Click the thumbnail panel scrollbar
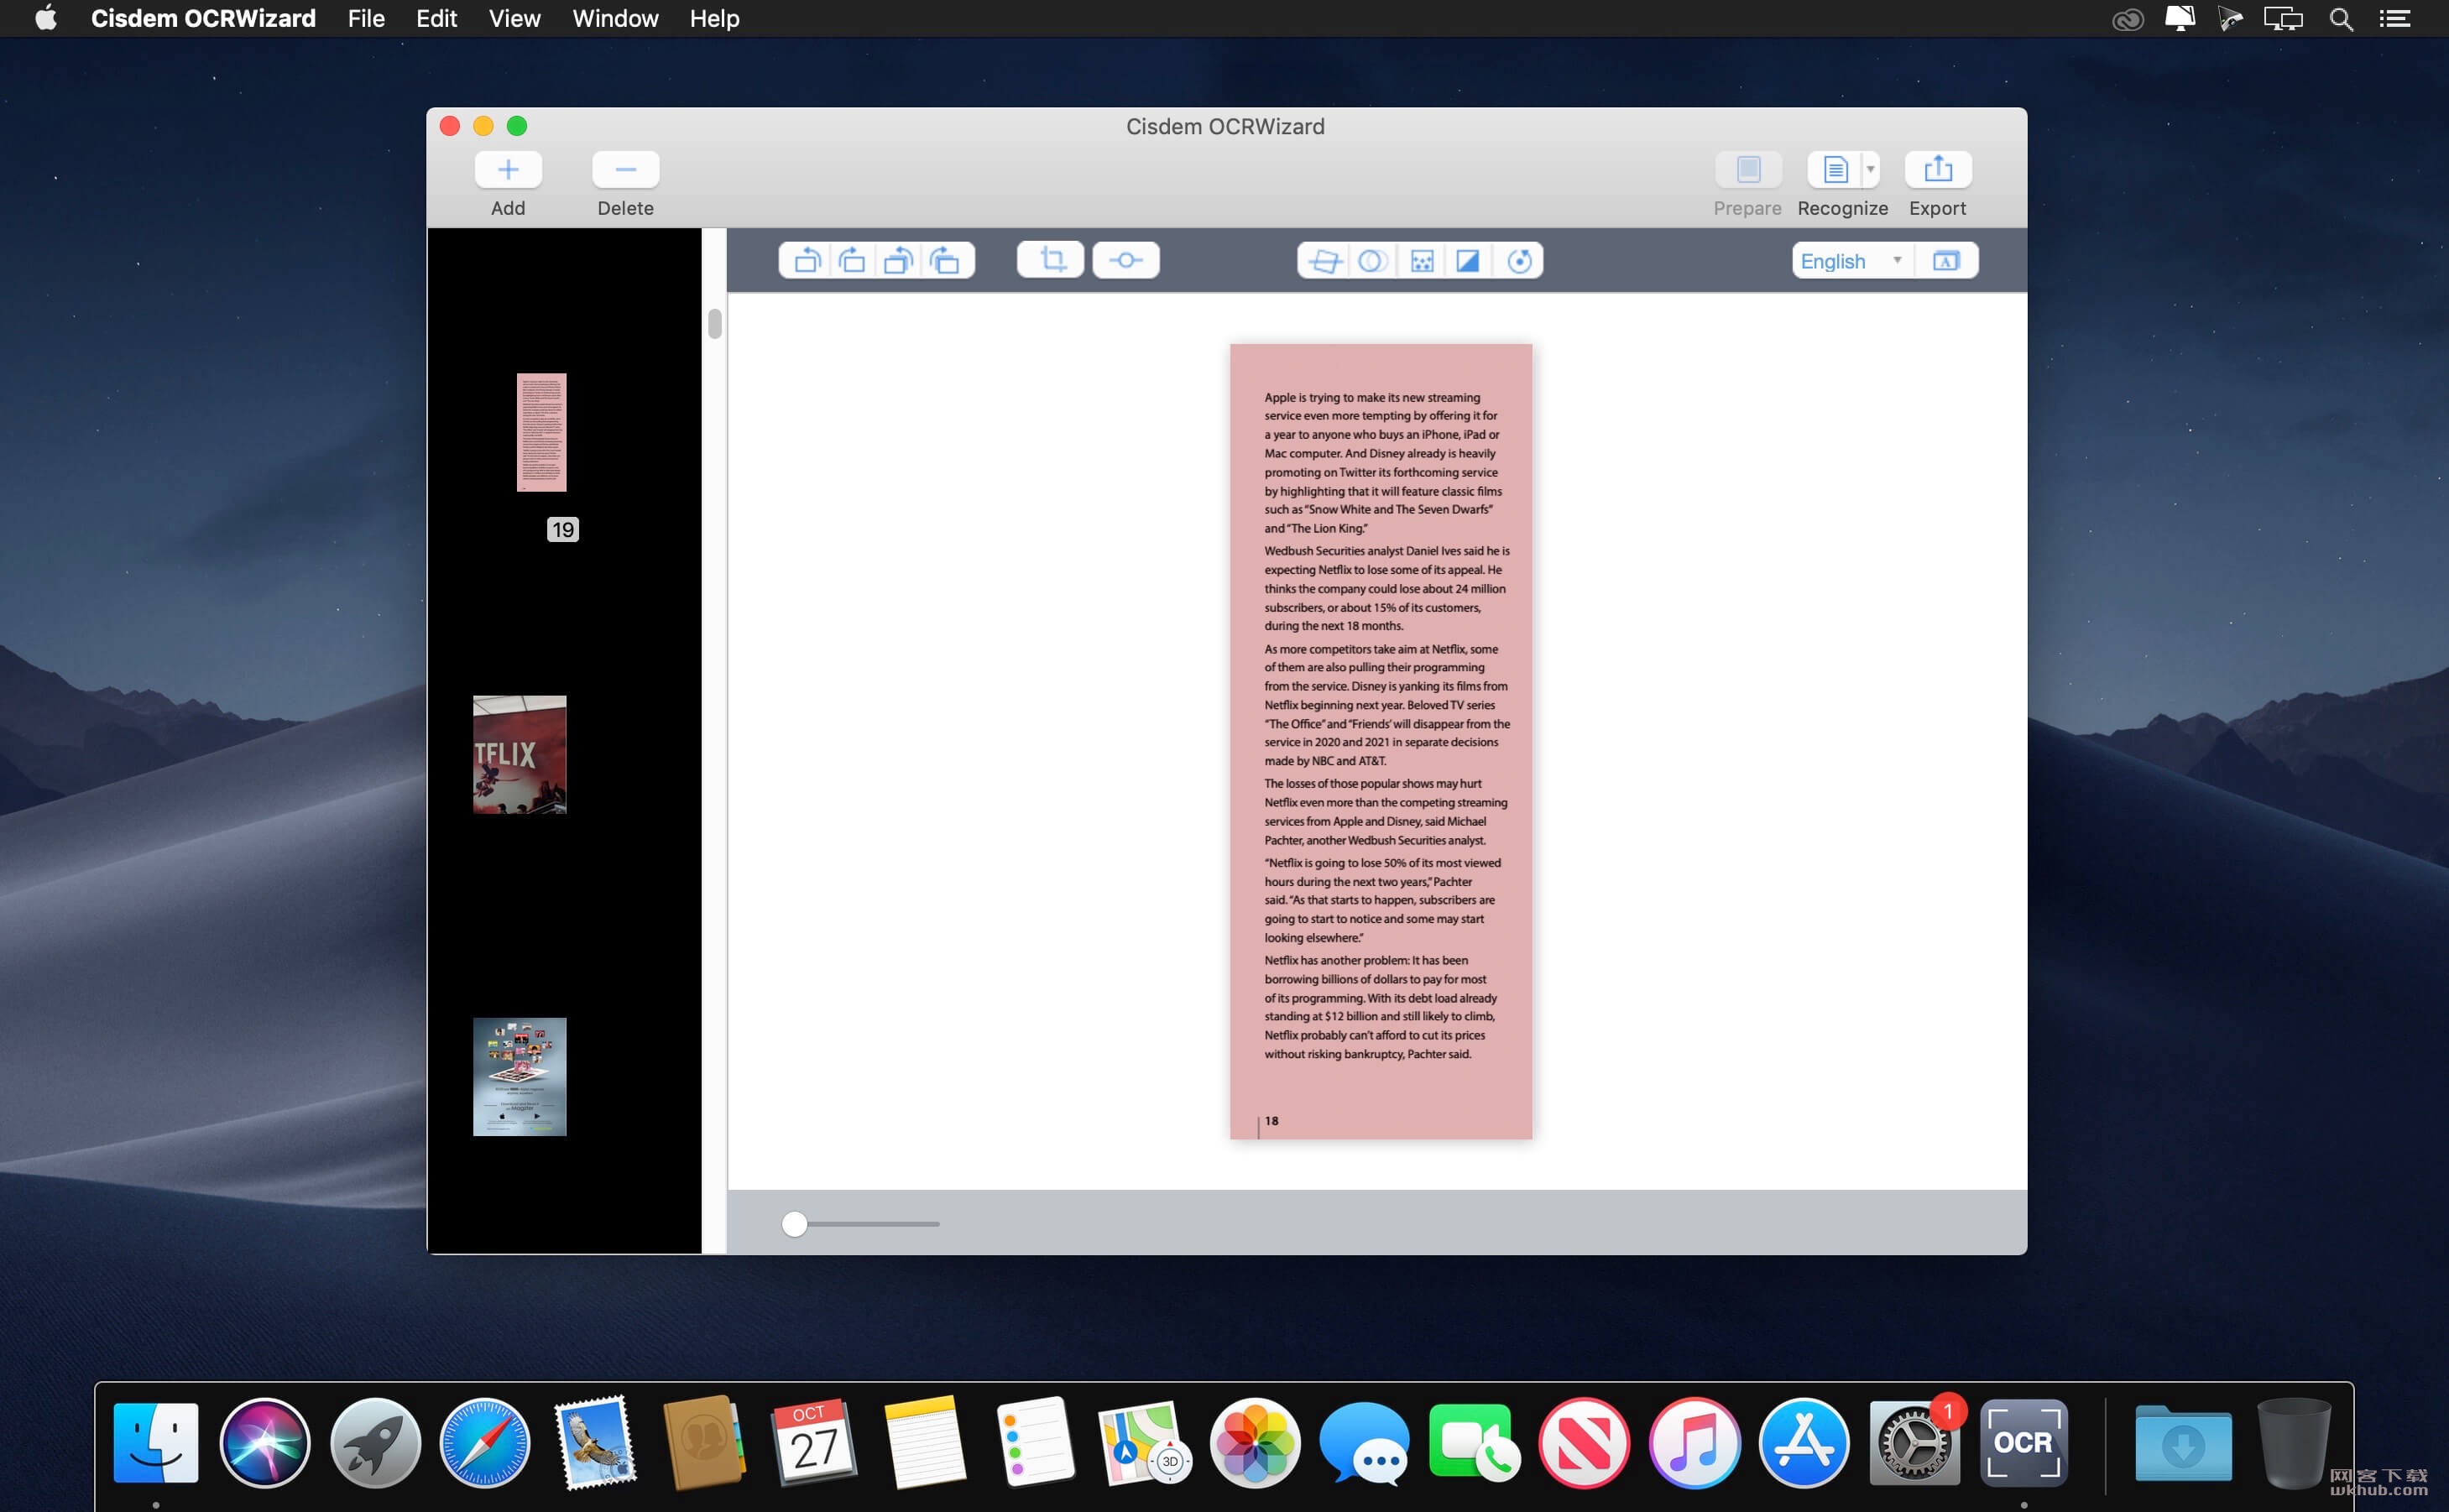Image resolution: width=2449 pixels, height=1512 pixels. click(714, 324)
